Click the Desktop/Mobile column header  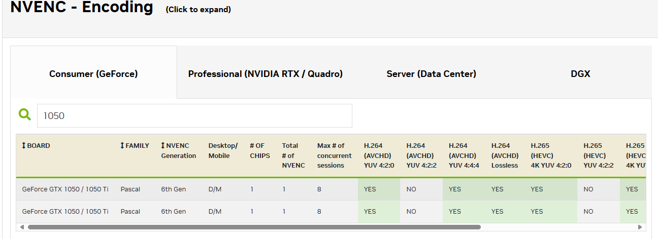click(222, 150)
